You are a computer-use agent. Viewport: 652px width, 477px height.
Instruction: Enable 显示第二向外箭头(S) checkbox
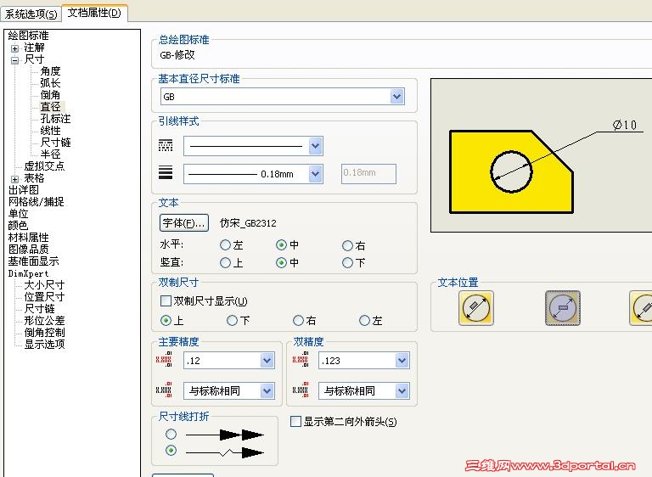(x=295, y=421)
